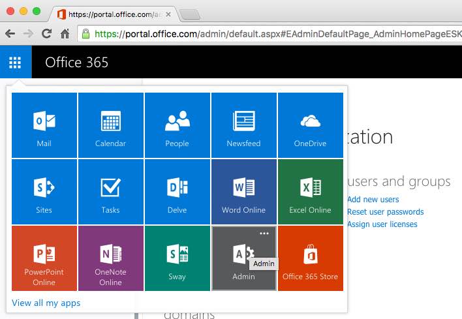
Task: Open a new browser tab
Action: pos(190,14)
